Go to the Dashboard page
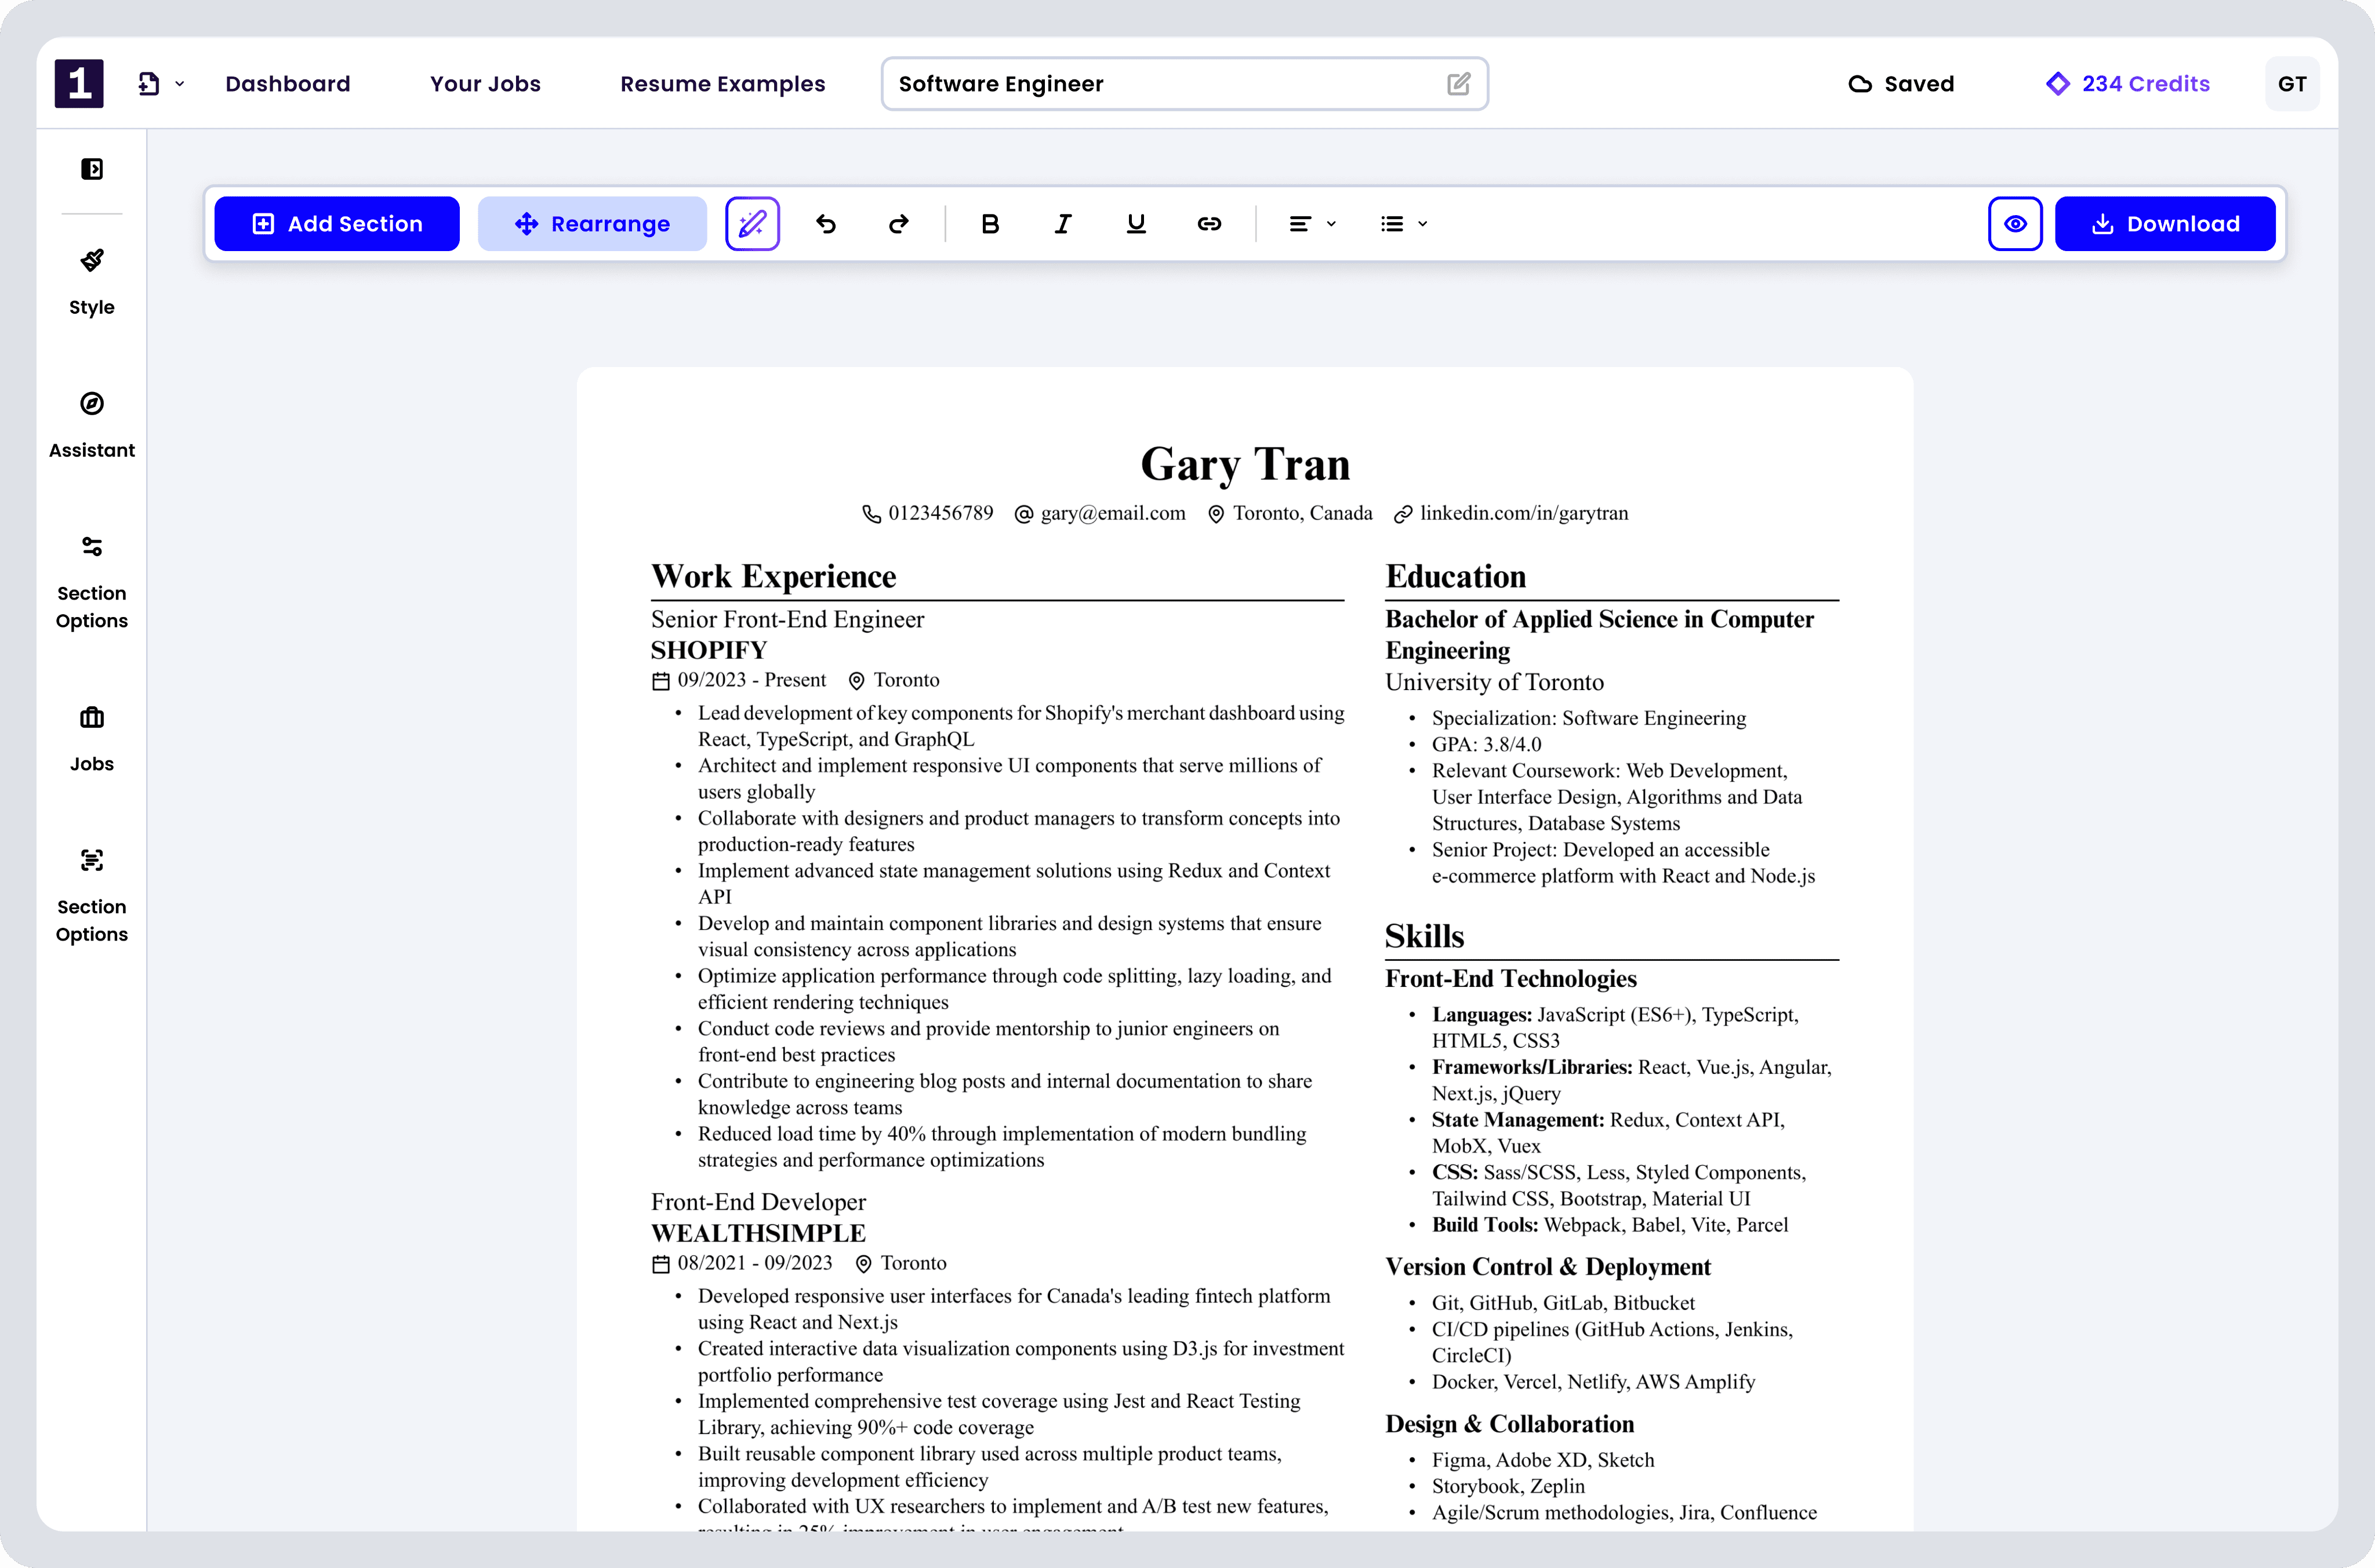 coord(288,84)
